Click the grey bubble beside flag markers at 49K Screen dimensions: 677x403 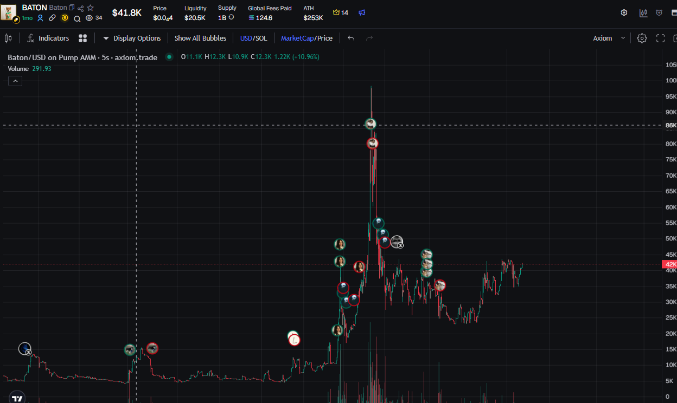pos(397,242)
